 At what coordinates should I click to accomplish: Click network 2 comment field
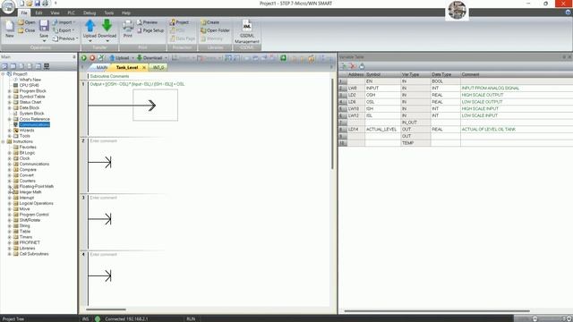104,141
